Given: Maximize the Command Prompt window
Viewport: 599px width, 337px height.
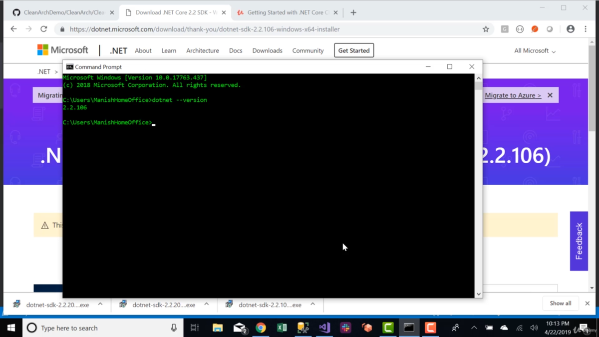Looking at the screenshot, I should [450, 66].
